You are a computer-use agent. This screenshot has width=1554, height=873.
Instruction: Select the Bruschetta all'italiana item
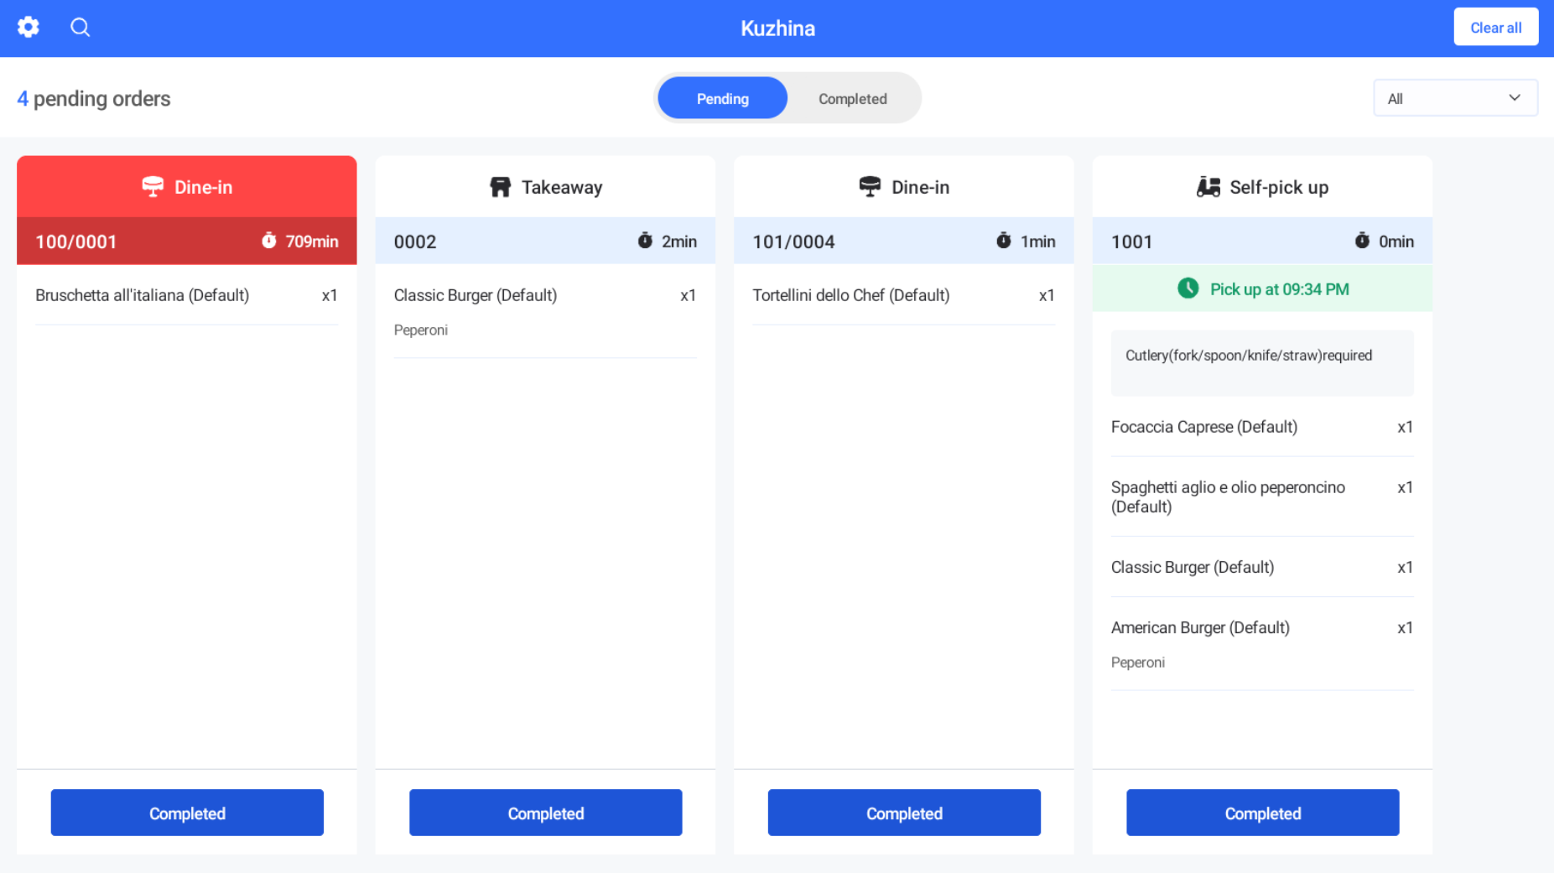click(186, 295)
